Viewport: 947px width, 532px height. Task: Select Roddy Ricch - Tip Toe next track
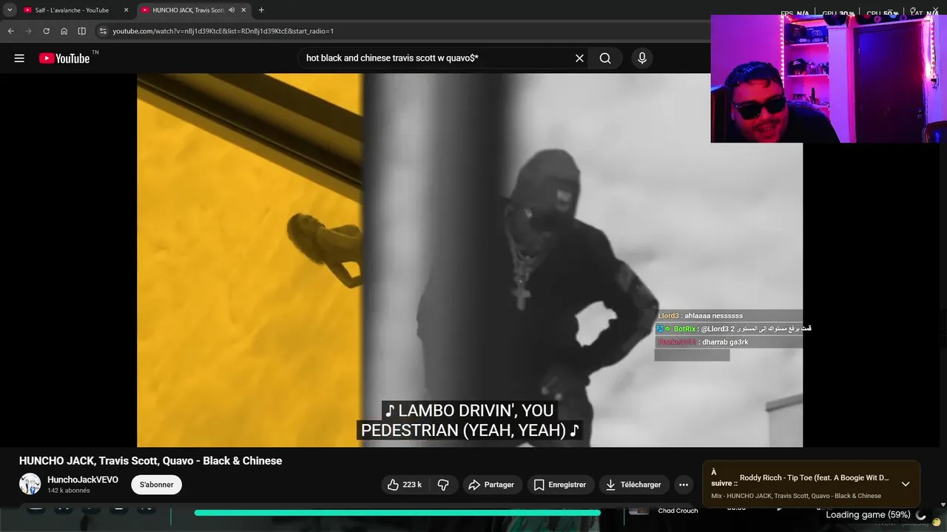point(814,478)
